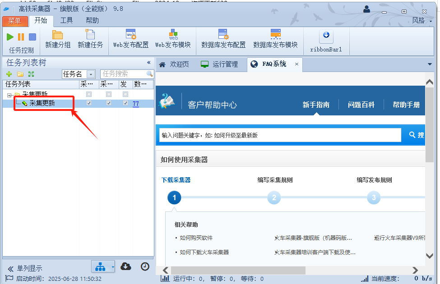The image size is (440, 284).
Task: Click the web page vertical scrollbar thumb
Action: (x=430, y=125)
